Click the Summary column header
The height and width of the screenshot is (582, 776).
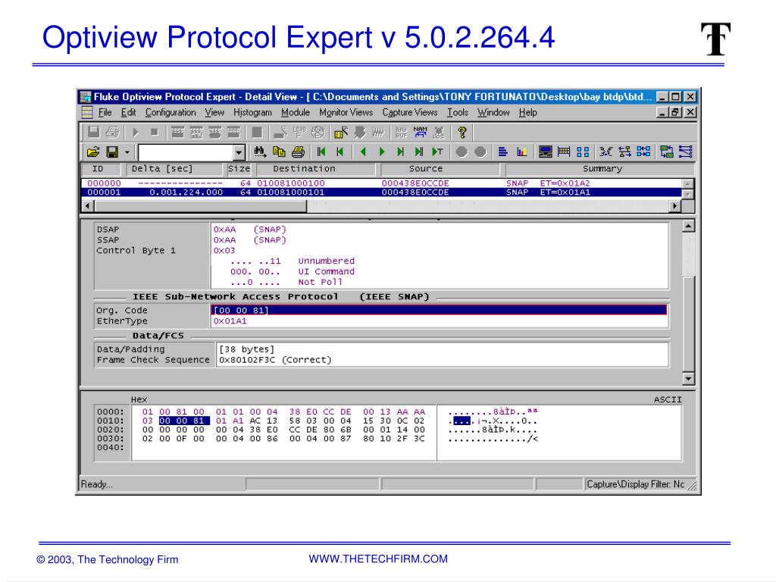[x=600, y=169]
